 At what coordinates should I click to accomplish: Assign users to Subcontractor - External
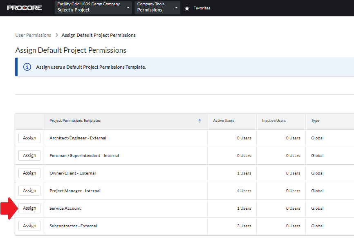pos(29,226)
